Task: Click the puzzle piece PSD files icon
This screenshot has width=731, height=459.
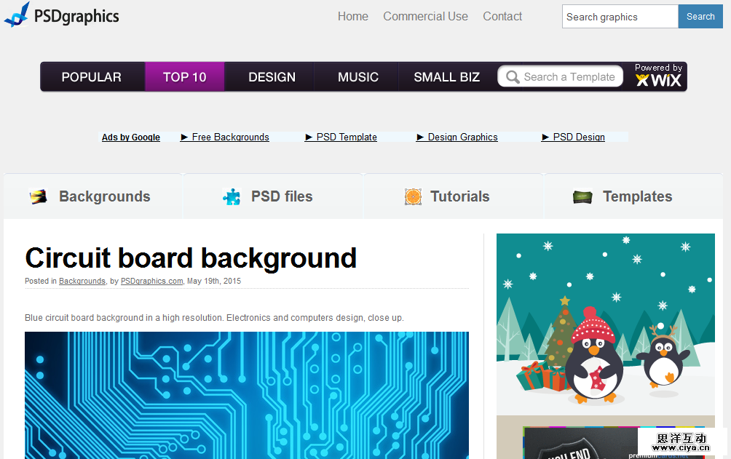Action: tap(231, 196)
